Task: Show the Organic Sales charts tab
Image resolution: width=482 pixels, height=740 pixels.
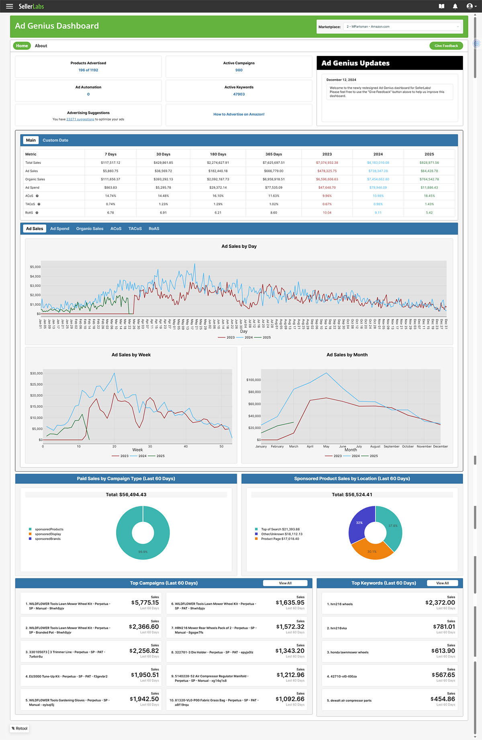Action: coord(90,229)
